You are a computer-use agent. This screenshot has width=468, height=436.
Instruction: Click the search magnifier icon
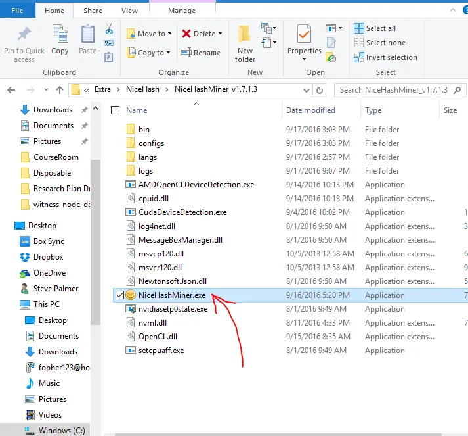tap(457, 90)
